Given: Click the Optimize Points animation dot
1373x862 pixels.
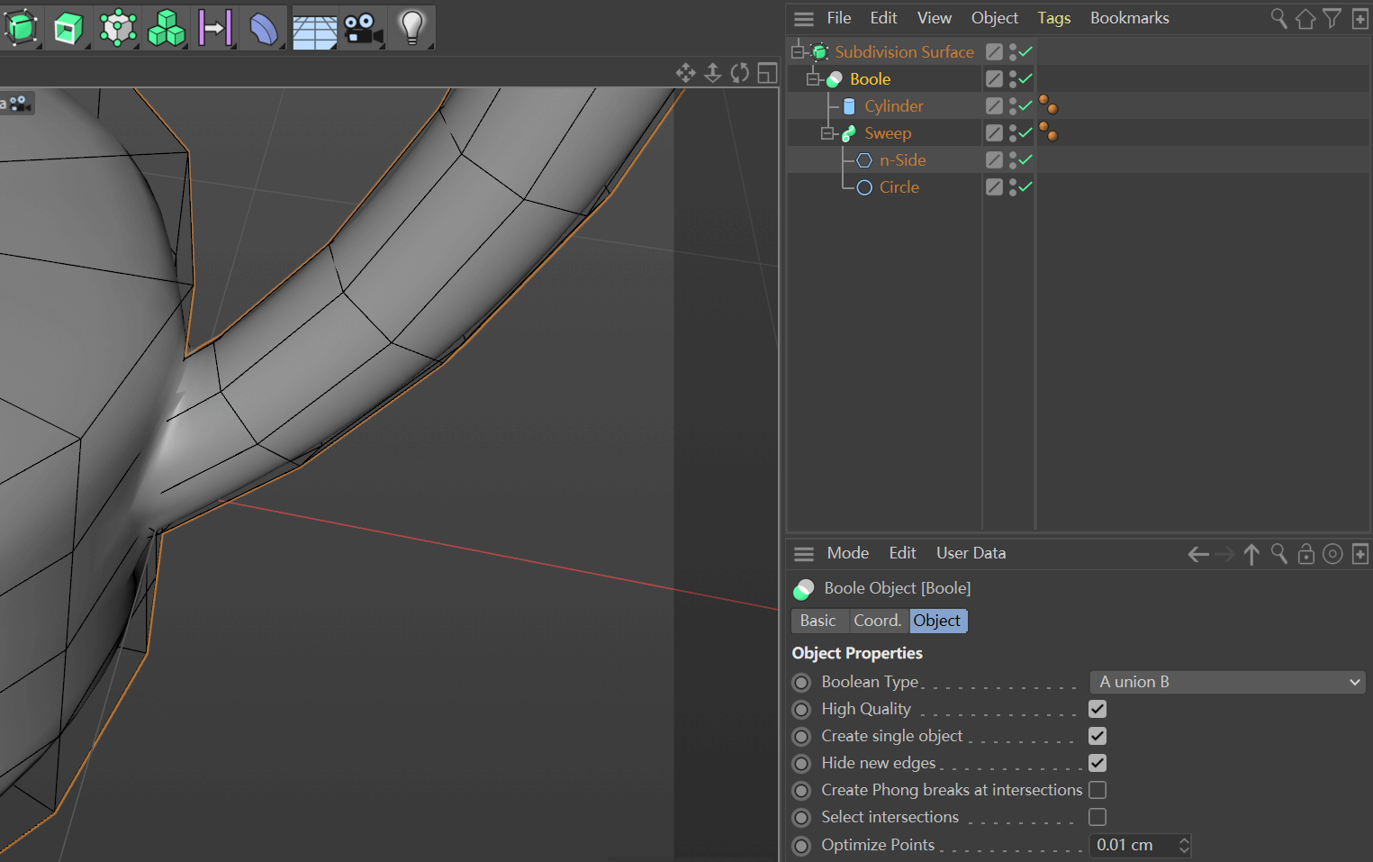Looking at the screenshot, I should (x=801, y=846).
